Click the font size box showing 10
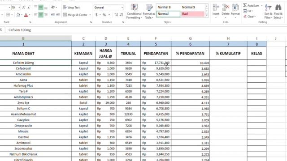The width and height of the screenshot is (287, 161). pyautogui.click(x=14, y=8)
